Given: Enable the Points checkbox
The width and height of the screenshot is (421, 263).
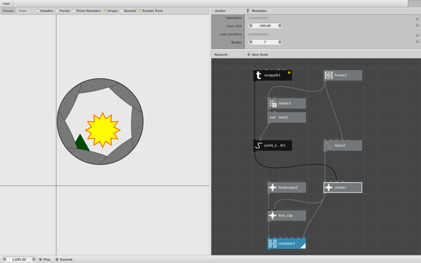Looking at the screenshot, I should tap(57, 11).
